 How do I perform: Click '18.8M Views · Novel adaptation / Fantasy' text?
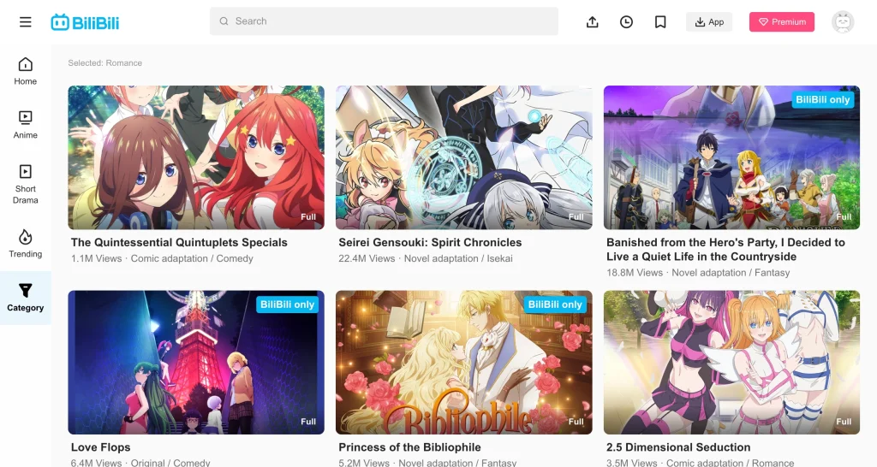tap(698, 273)
